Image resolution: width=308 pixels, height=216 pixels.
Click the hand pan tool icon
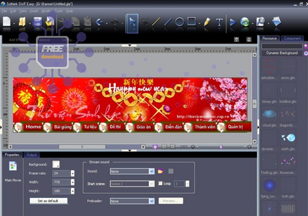155,147
